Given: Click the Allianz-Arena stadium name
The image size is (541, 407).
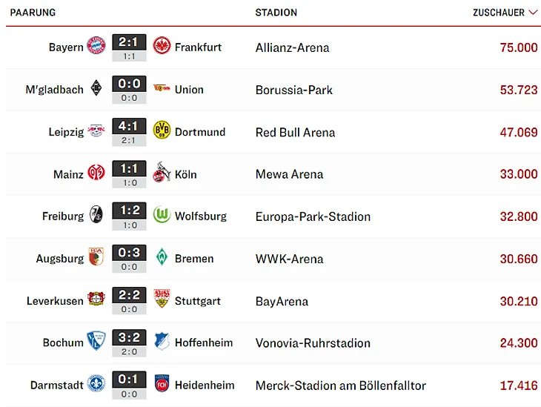Looking at the screenshot, I should point(292,47).
